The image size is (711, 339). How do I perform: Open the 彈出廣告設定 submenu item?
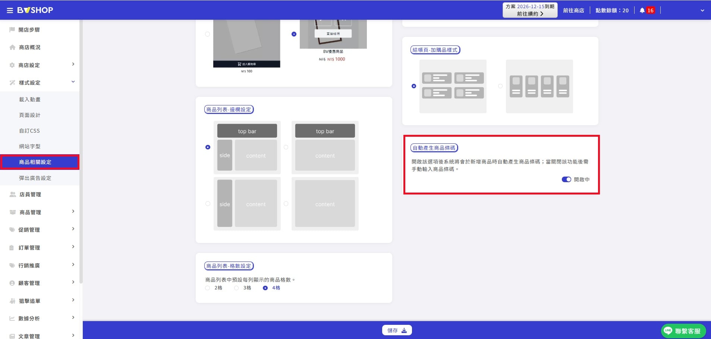[x=35, y=178]
